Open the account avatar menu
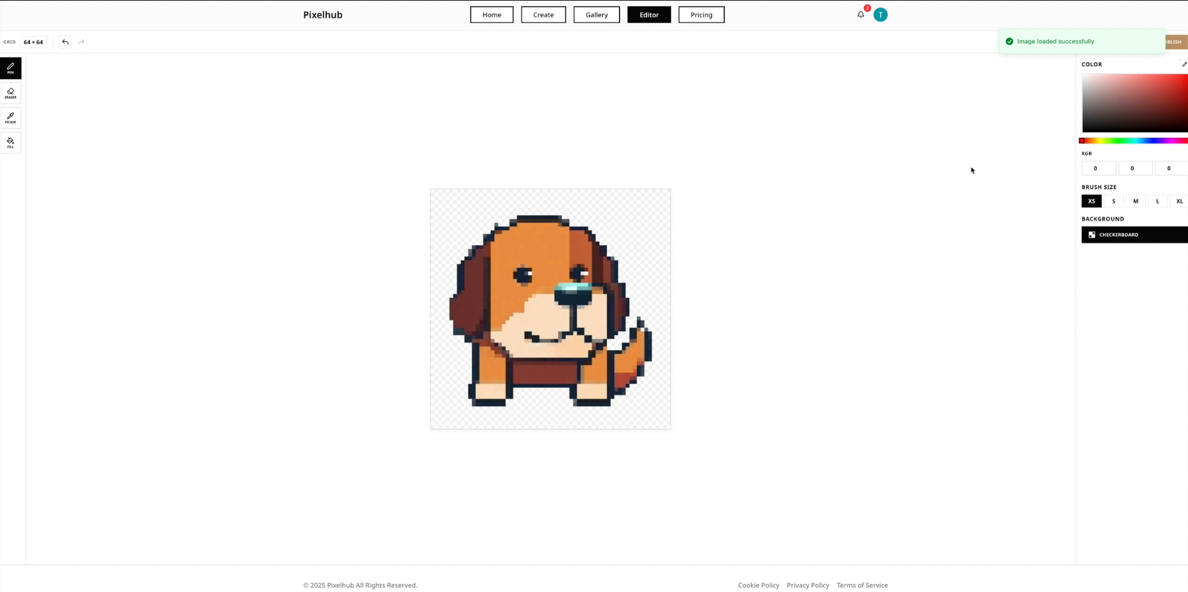Viewport: 1188px width, 592px height. [880, 14]
